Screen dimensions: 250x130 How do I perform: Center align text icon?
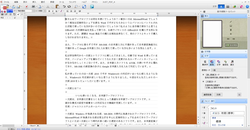pos(71,11)
